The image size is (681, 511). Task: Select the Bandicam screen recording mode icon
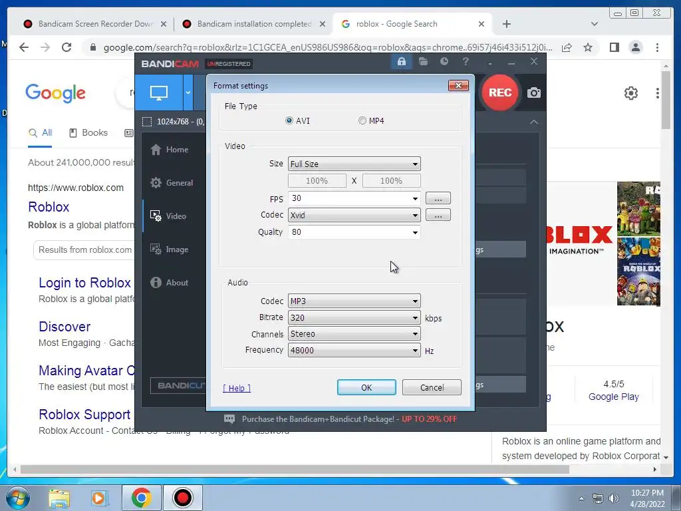pos(158,92)
